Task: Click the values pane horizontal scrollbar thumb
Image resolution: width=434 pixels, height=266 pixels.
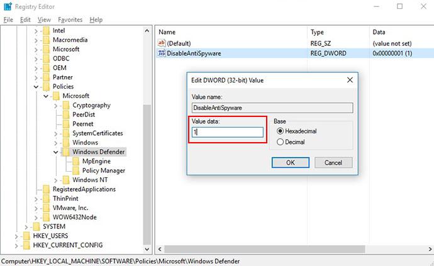Action: (264, 249)
